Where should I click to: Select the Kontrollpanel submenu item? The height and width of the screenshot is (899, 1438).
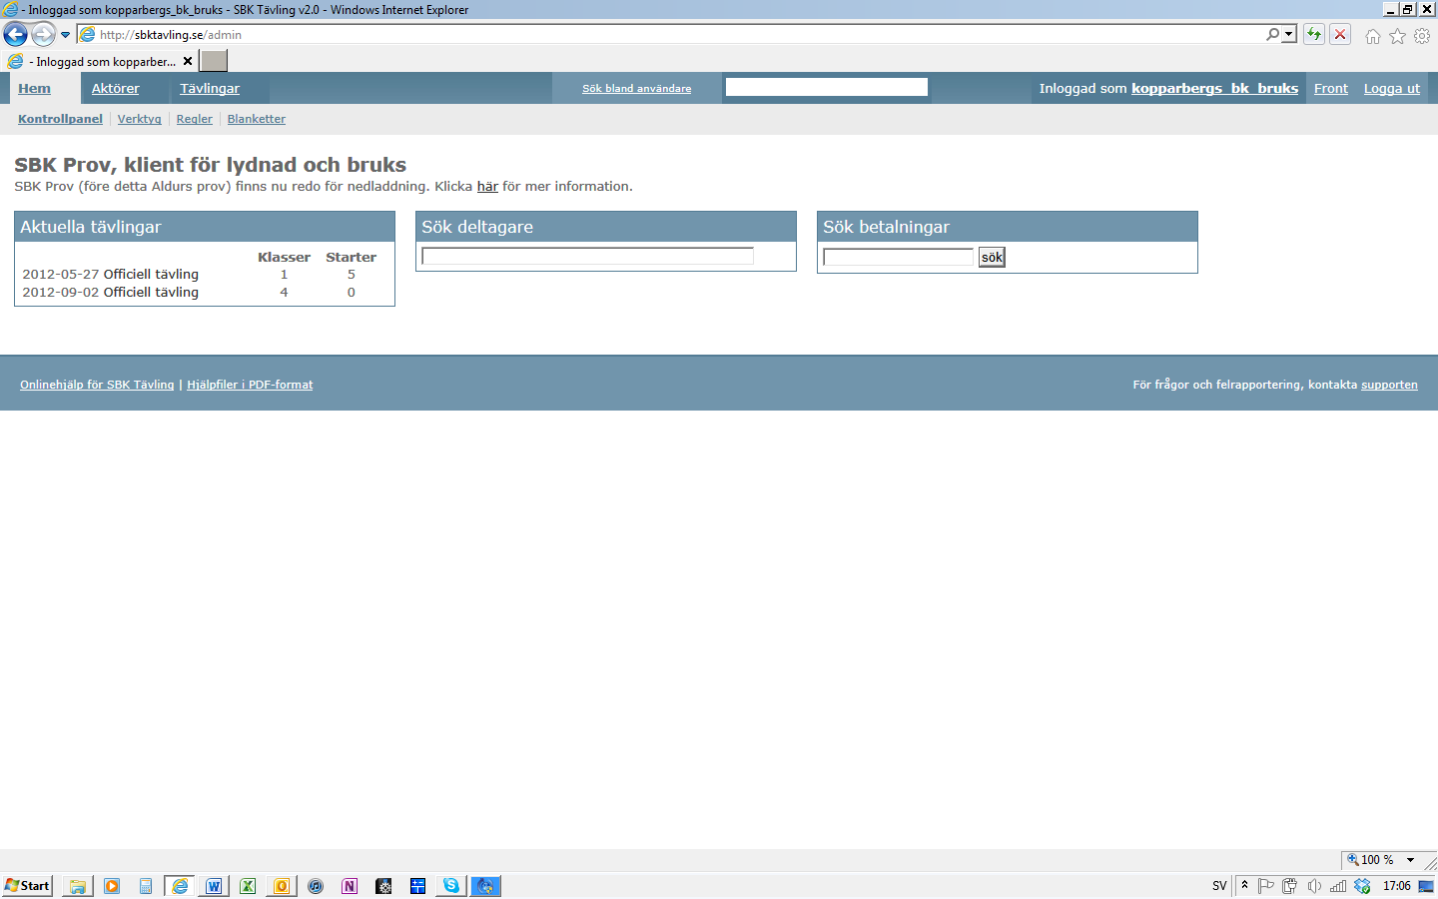60,119
